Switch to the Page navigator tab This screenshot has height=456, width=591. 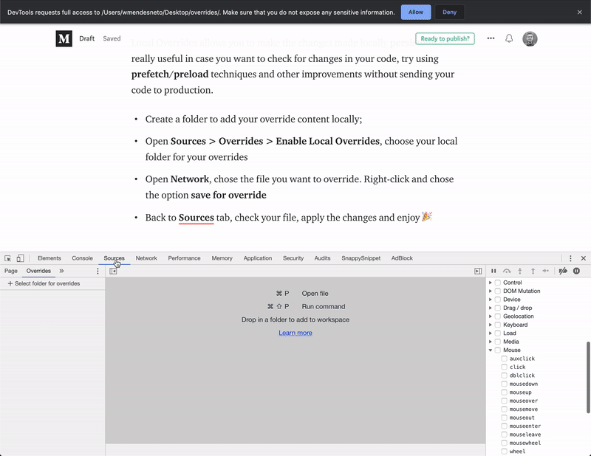pyautogui.click(x=11, y=271)
